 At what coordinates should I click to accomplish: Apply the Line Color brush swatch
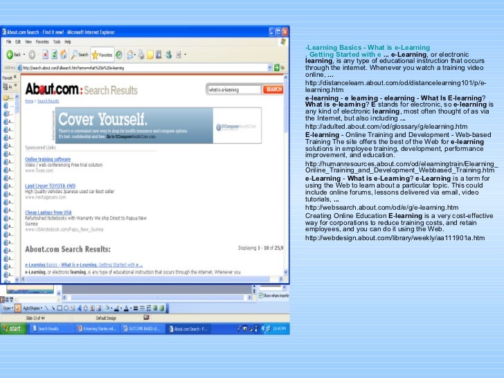[x=117, y=308]
